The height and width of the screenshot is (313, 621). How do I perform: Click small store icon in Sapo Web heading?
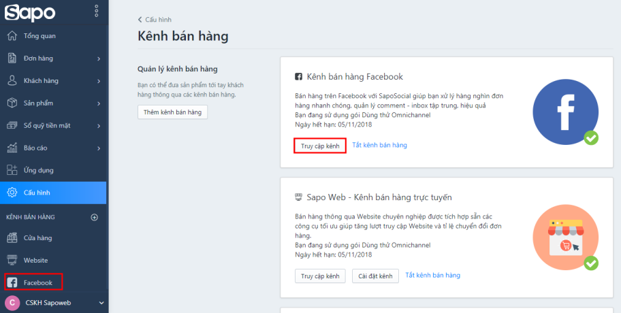click(x=299, y=197)
